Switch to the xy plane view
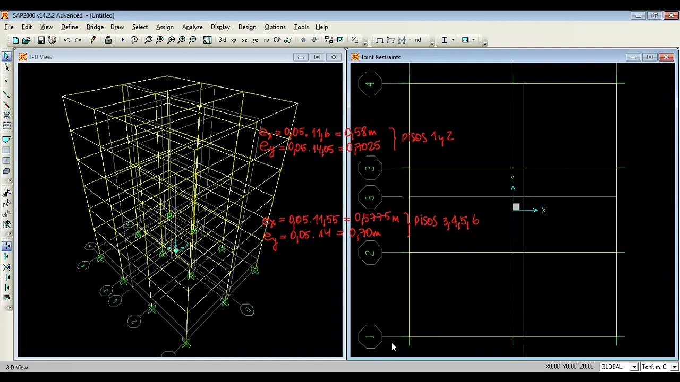The width and height of the screenshot is (680, 382). 233,40
